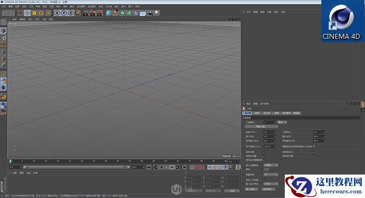Play the animation forwards
Screen dimensions: 365x198
(166, 167)
